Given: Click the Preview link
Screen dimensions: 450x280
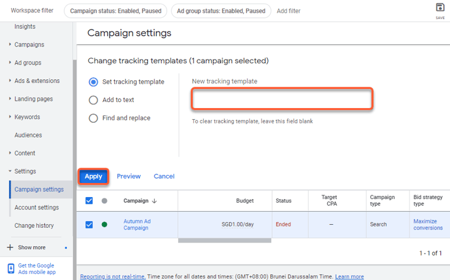Looking at the screenshot, I should pyautogui.click(x=128, y=176).
